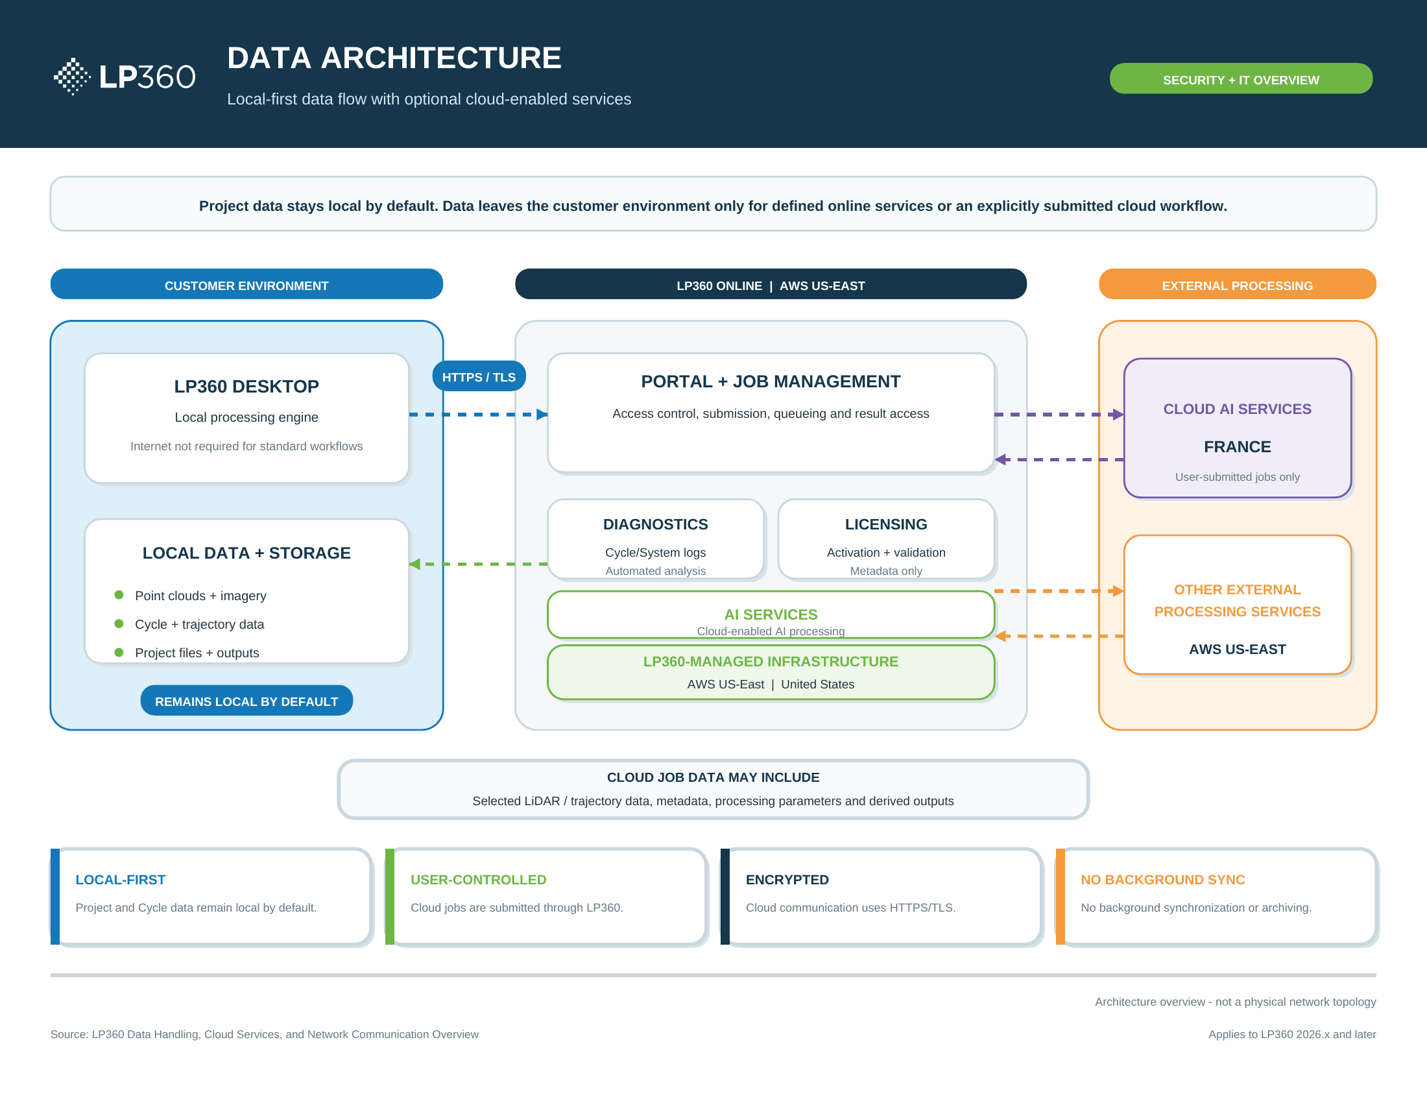Viewport: 1427px width, 1103px height.
Task: Click 'Cycle + trajectory data' list item
Action: click(199, 624)
